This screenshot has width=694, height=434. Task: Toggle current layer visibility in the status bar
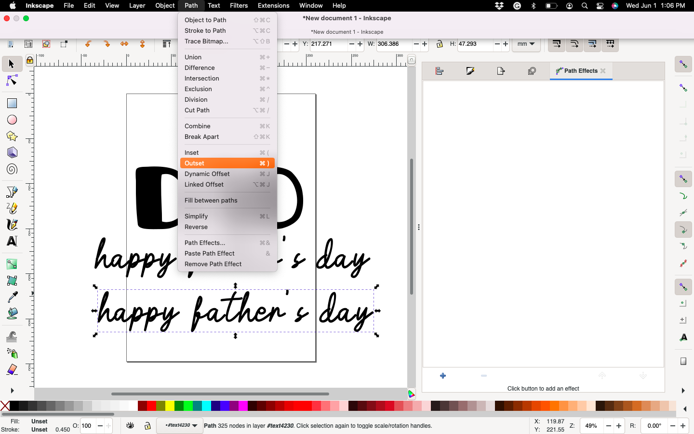(129, 426)
